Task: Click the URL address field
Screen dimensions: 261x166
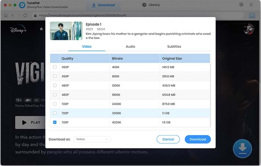Action: (138, 15)
